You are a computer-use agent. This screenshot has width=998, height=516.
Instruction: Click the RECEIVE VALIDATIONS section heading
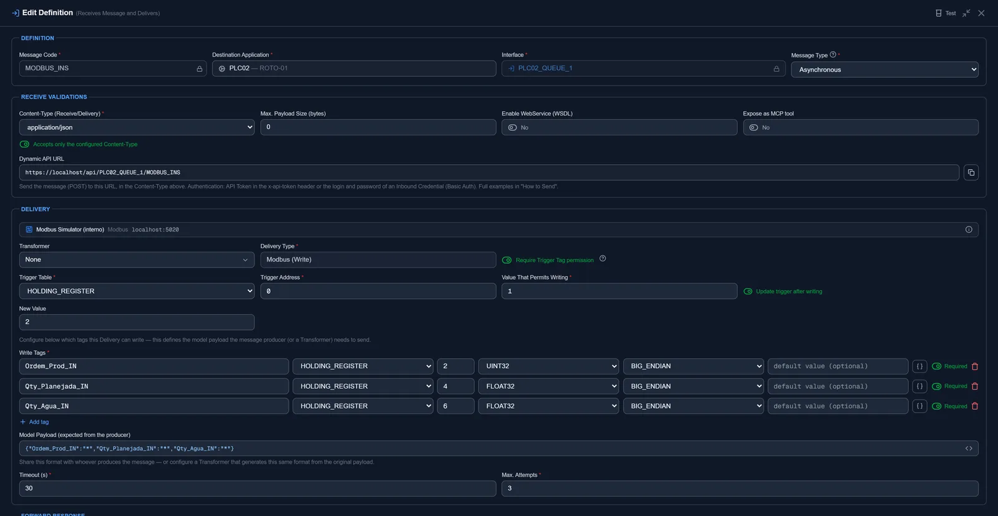point(54,97)
